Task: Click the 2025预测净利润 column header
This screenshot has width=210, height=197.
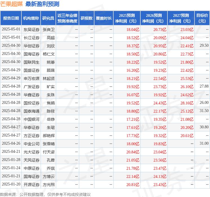Action: point(127,18)
